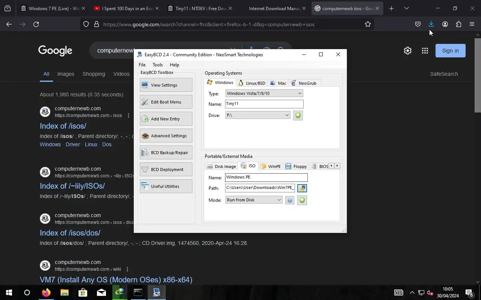Bookmark this page star icon
Screen dimensions: 481x300
(x=368, y=24)
